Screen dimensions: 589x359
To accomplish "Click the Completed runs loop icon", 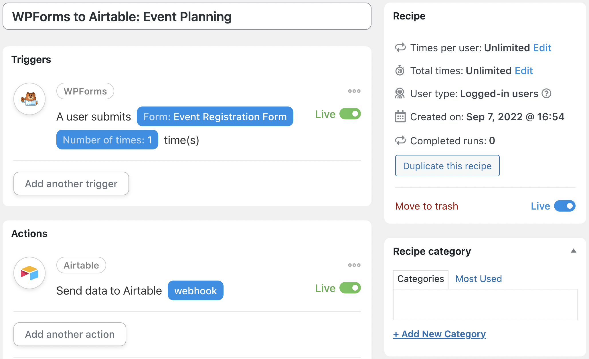I will tap(400, 140).
